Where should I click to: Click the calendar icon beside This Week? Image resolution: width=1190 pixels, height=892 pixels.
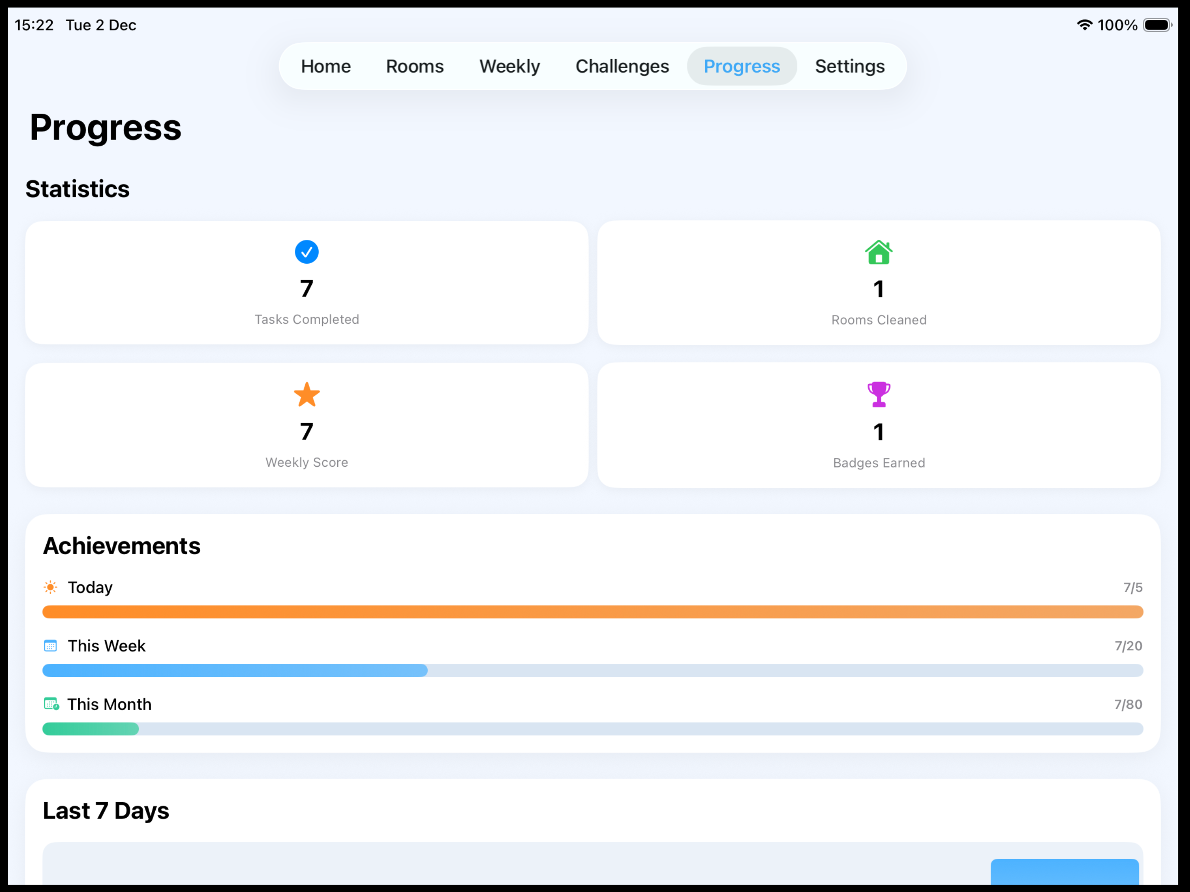(x=51, y=646)
